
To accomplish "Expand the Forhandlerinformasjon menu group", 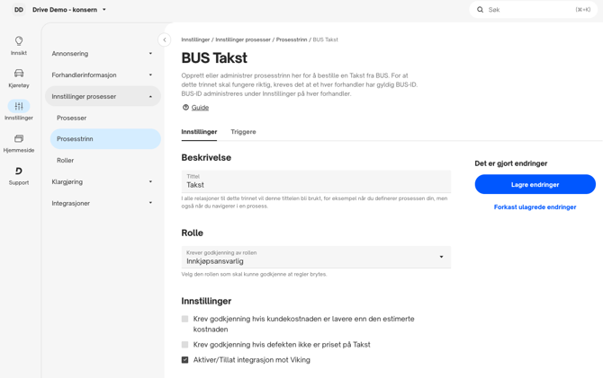I will (x=102, y=75).
